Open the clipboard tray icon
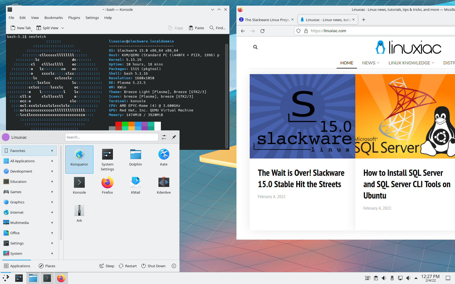The height and width of the screenshot is (284, 455). point(376,278)
